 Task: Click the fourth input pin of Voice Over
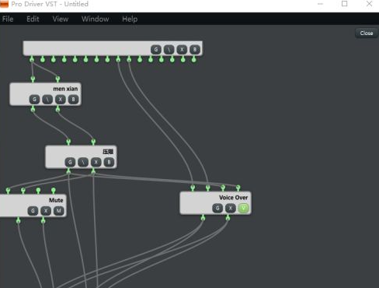[x=238, y=188]
